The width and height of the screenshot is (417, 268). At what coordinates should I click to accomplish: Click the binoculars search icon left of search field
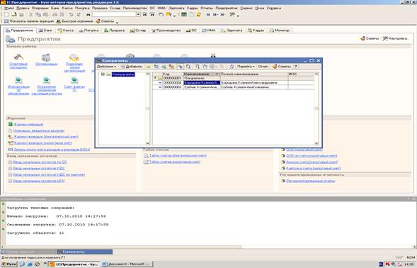pos(88,15)
